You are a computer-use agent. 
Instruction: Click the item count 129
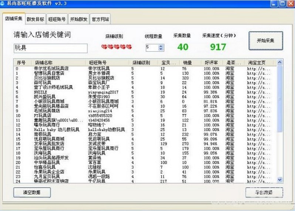point(163,144)
